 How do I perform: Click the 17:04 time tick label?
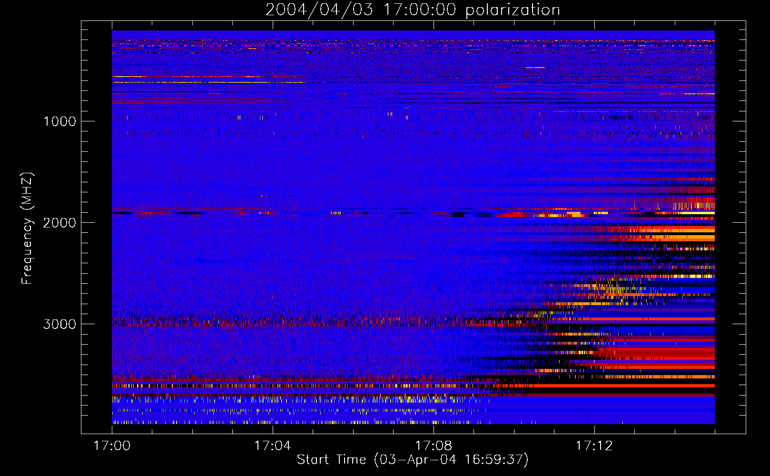pos(272,446)
